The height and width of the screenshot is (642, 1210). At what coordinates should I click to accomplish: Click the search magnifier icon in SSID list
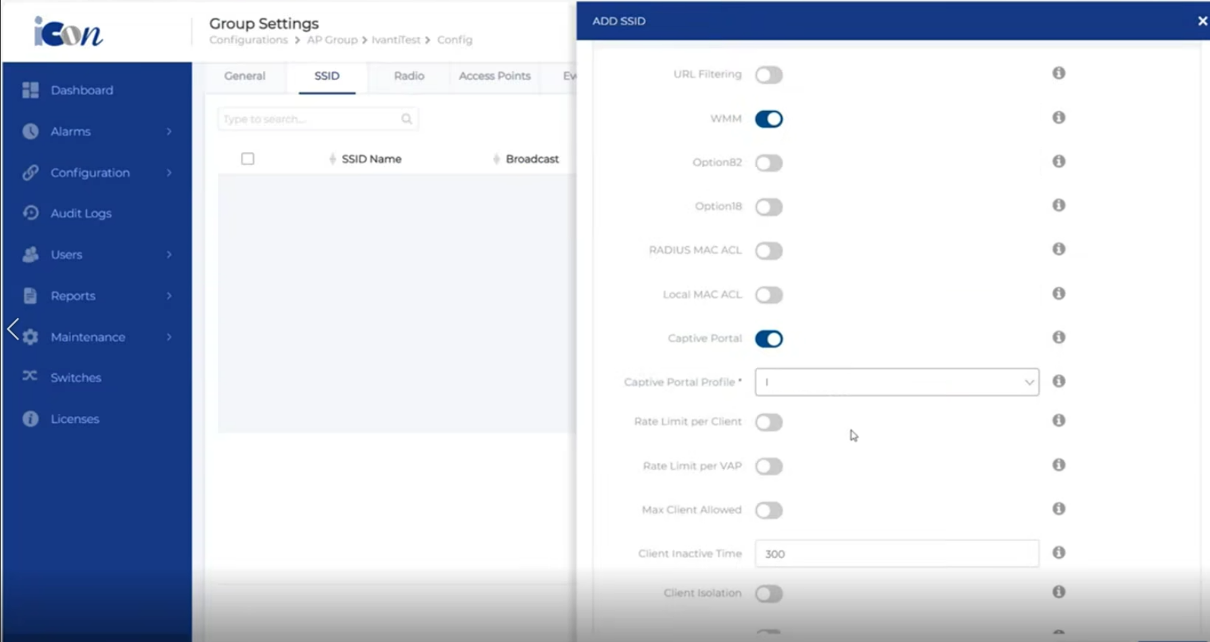[406, 119]
